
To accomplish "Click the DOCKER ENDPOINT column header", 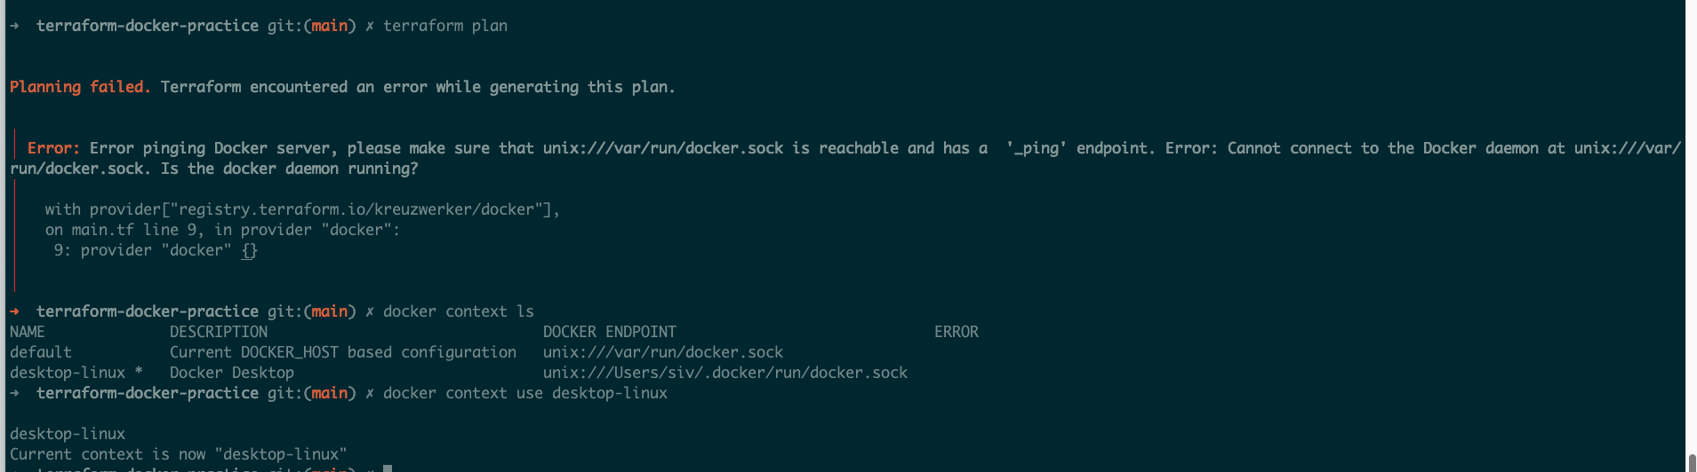I will (610, 332).
